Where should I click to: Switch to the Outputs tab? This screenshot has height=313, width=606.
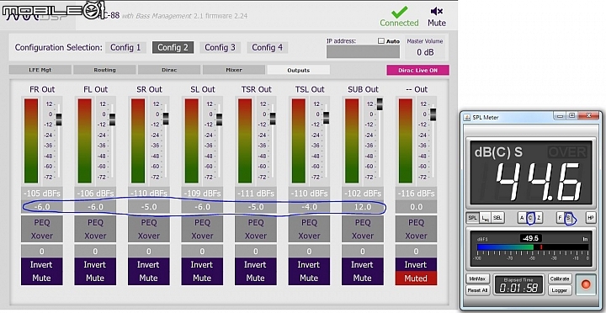[298, 70]
